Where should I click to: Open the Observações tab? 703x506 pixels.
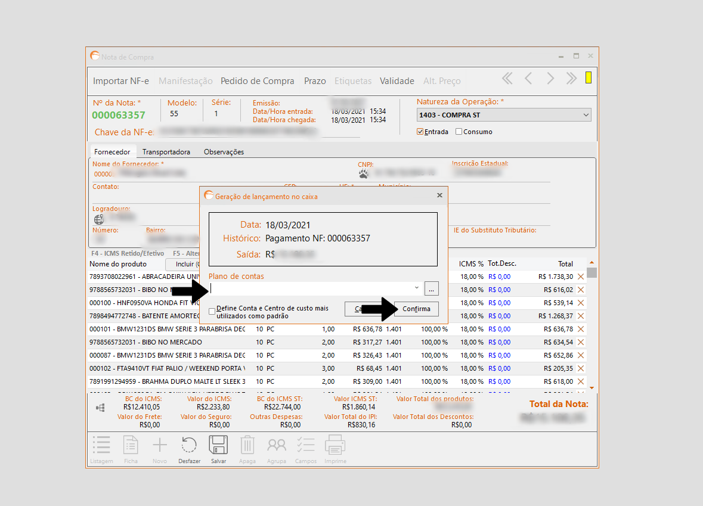224,152
